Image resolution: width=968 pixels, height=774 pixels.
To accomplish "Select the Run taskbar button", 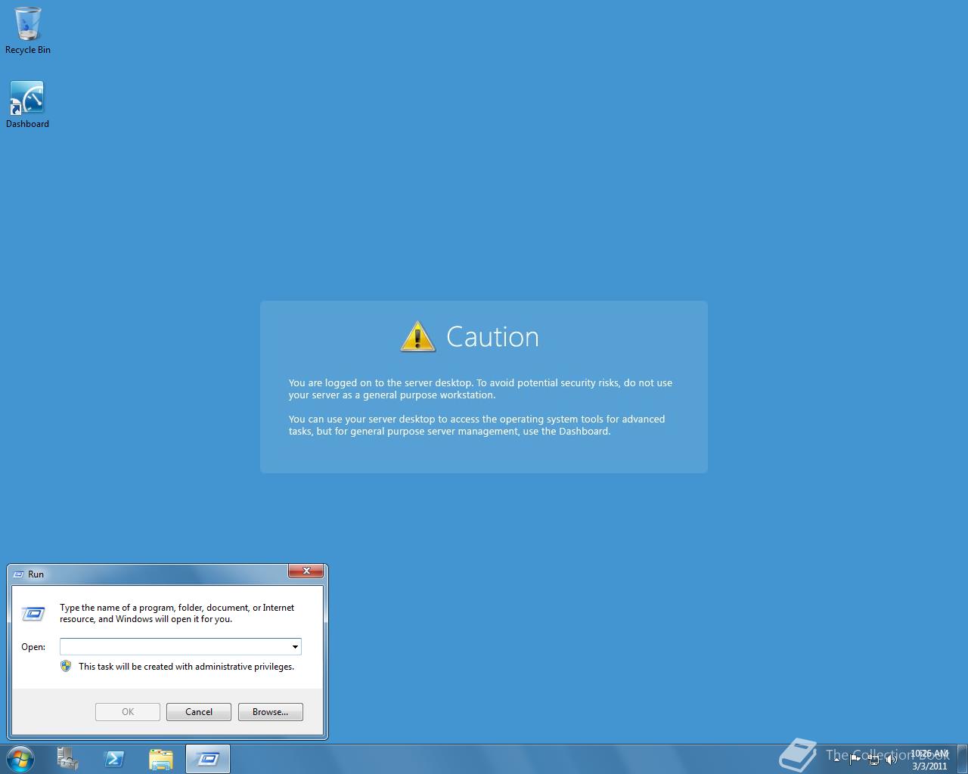I will (207, 759).
